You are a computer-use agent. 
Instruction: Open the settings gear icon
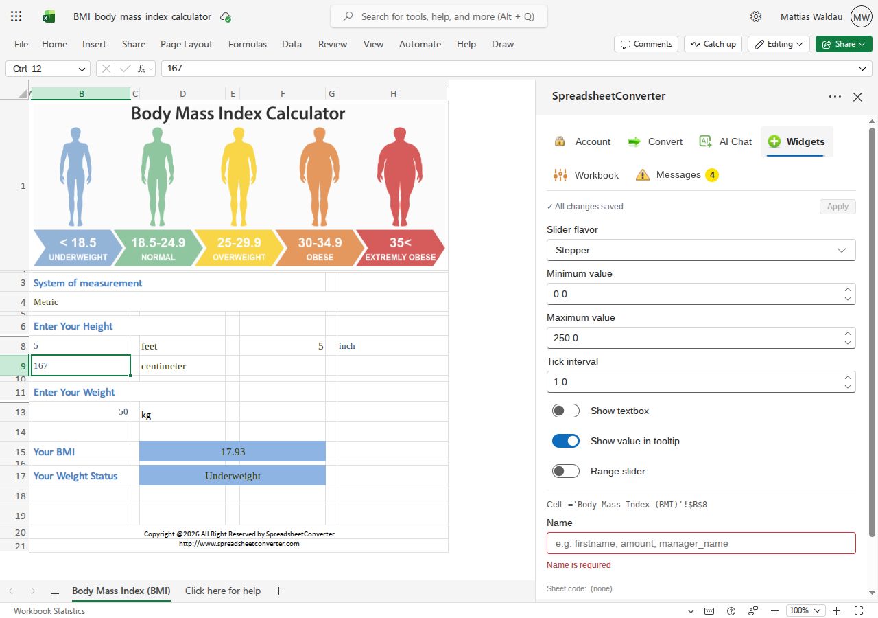pos(756,16)
